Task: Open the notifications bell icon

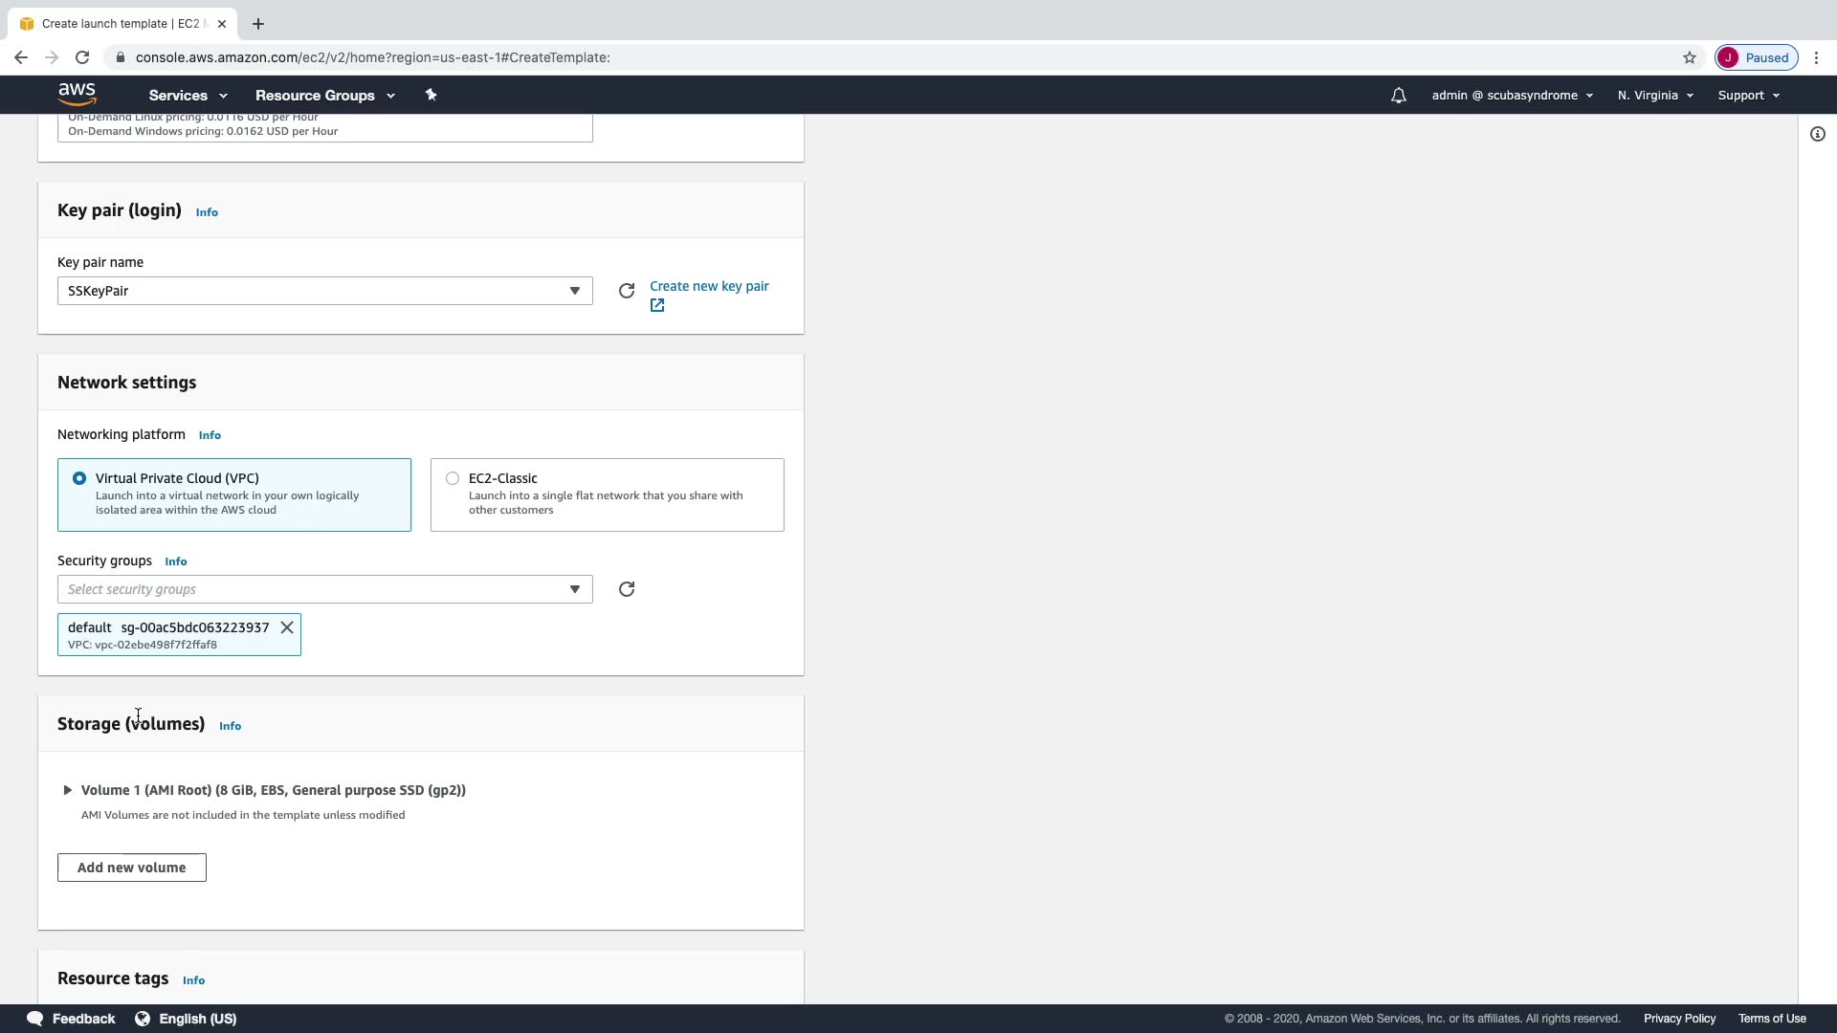Action: (1398, 96)
